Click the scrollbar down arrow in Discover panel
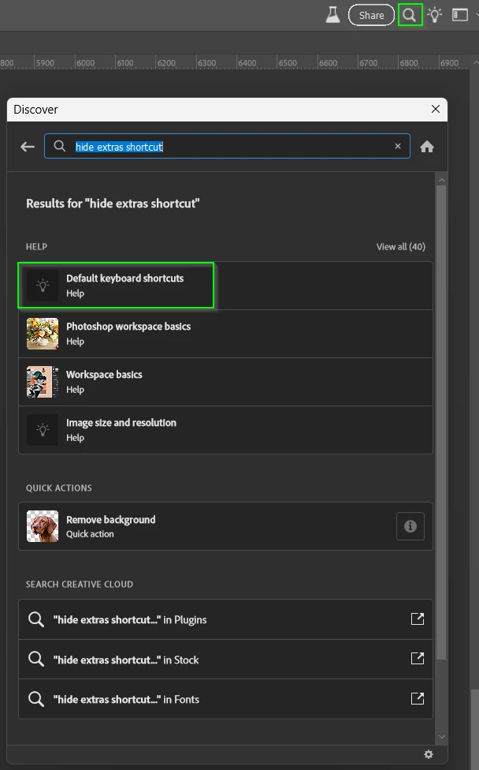 pos(441,737)
